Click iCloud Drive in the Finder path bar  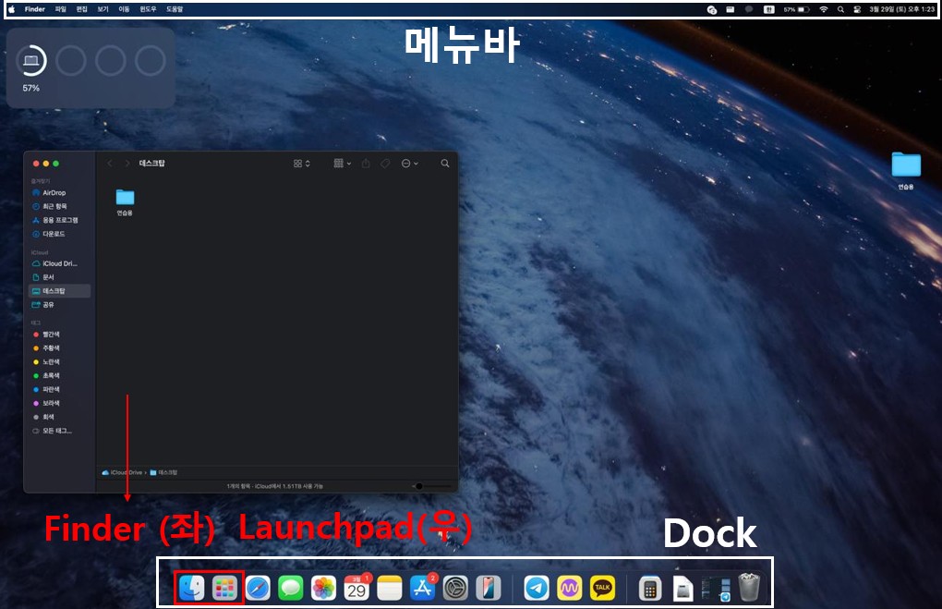click(x=123, y=472)
